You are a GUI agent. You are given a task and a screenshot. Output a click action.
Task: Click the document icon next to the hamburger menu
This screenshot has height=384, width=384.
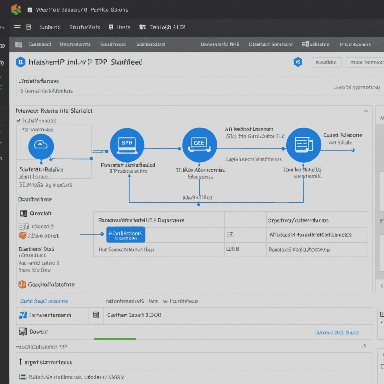(x=29, y=27)
